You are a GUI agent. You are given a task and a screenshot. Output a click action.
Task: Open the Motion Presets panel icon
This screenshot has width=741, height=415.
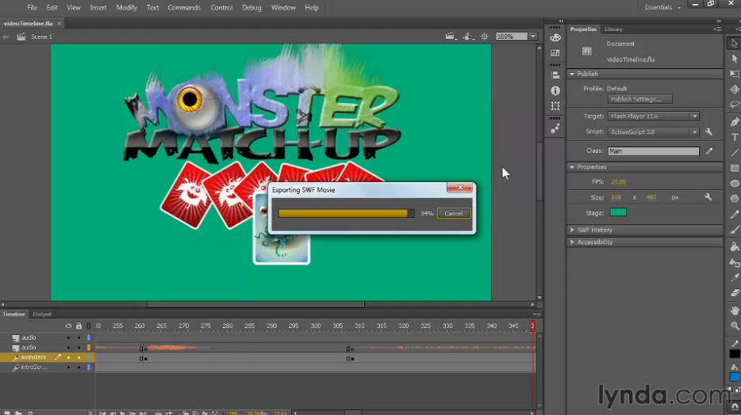coord(555,128)
